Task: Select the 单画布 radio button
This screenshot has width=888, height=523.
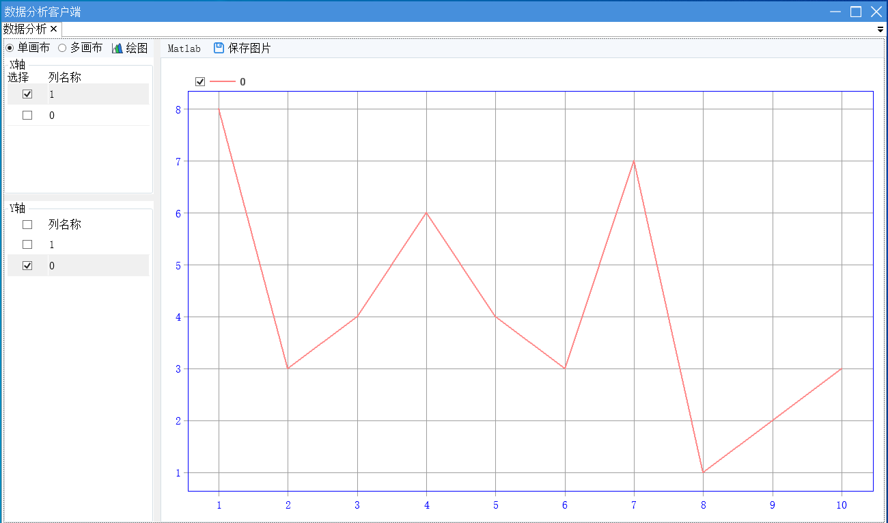Action: [x=10, y=48]
